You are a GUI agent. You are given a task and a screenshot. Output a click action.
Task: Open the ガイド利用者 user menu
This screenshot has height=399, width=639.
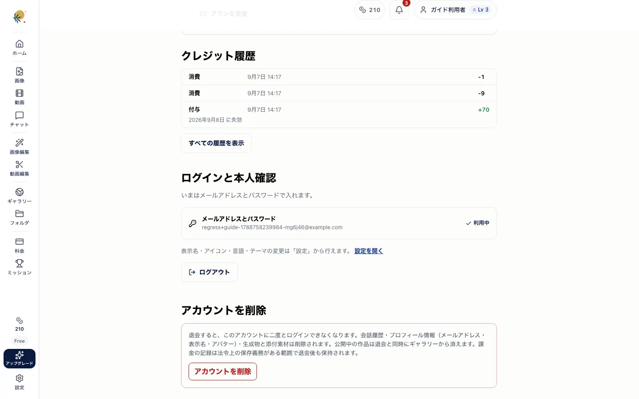tap(455, 10)
